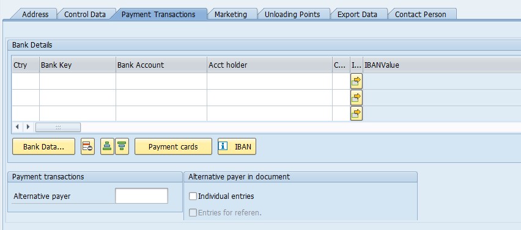Click the first row Acct holder cell
The image size is (521, 230).
click(270, 81)
